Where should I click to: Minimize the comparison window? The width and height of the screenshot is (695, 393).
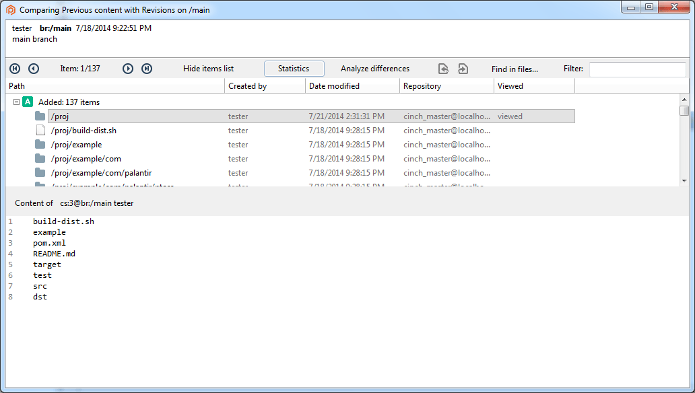click(631, 7)
